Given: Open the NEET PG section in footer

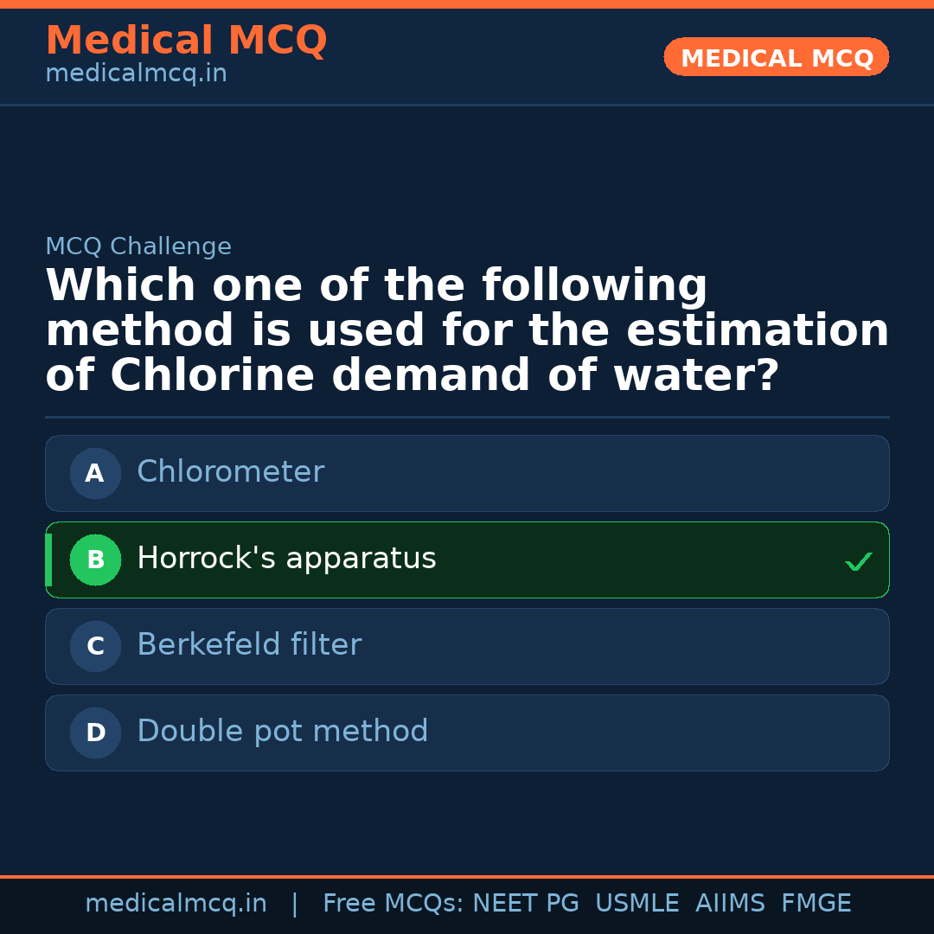Looking at the screenshot, I should pos(525,902).
